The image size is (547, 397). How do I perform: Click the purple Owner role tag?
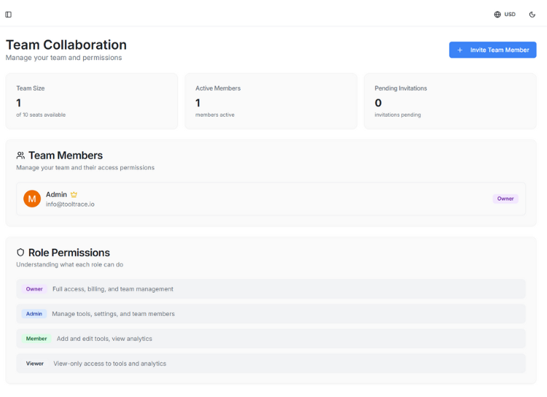34,289
